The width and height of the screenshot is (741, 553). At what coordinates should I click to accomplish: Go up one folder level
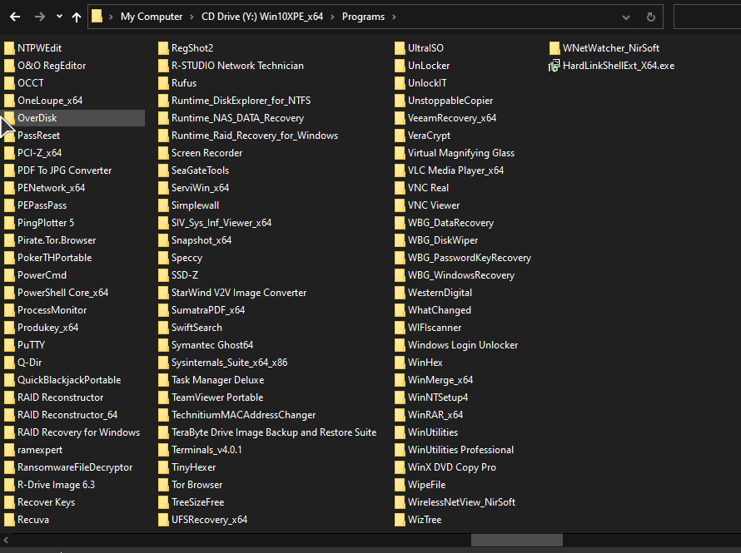[x=77, y=17]
